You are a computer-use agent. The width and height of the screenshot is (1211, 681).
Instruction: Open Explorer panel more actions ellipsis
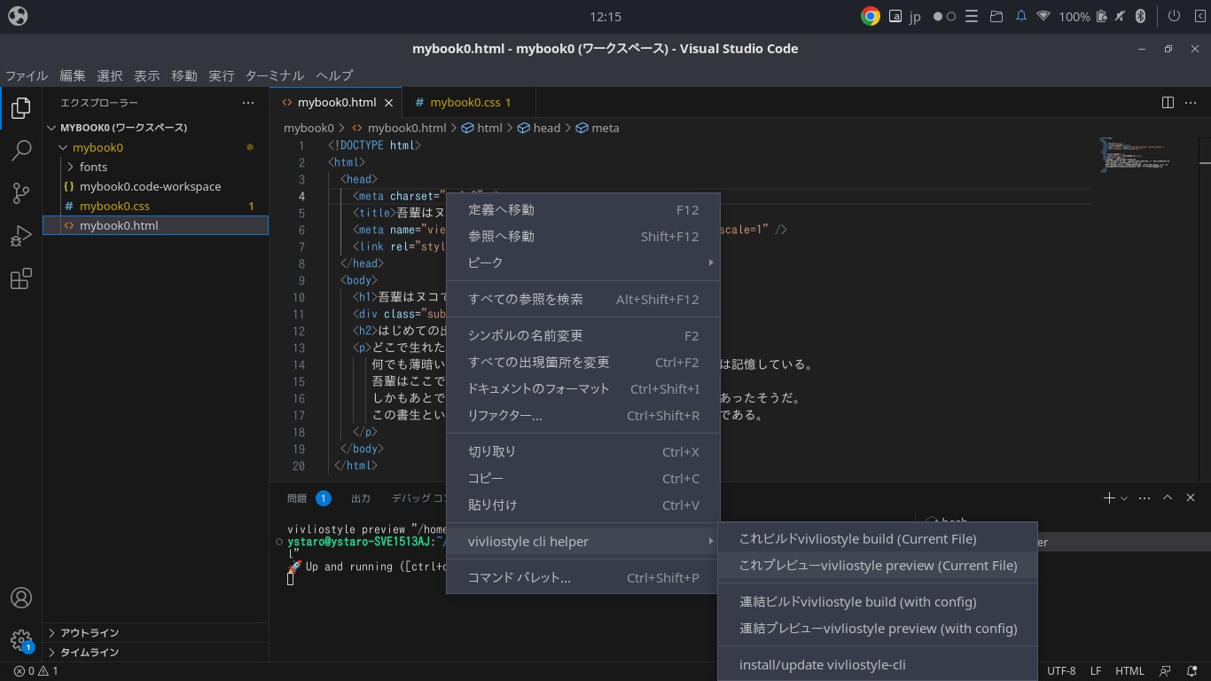pyautogui.click(x=248, y=103)
